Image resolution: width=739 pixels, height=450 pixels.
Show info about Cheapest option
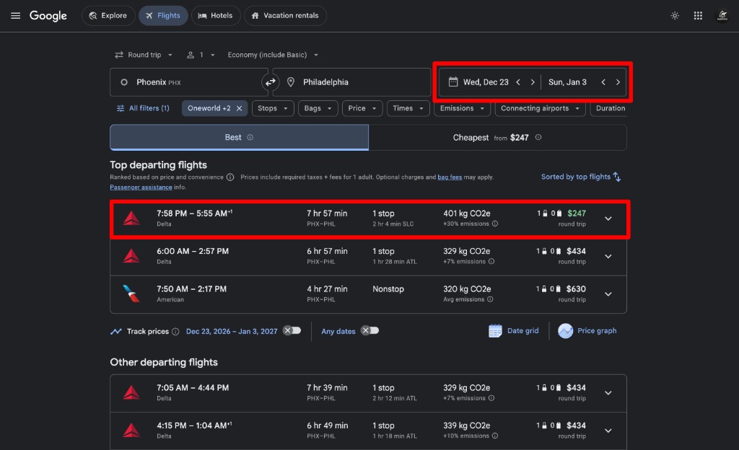[x=538, y=137]
